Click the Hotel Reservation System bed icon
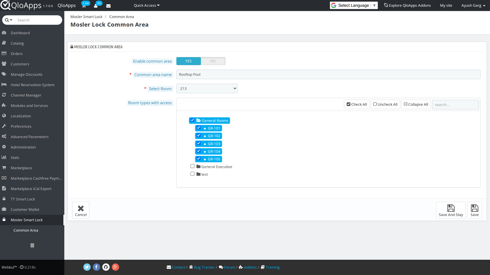This screenshot has width=490, height=275. pyautogui.click(x=4, y=84)
